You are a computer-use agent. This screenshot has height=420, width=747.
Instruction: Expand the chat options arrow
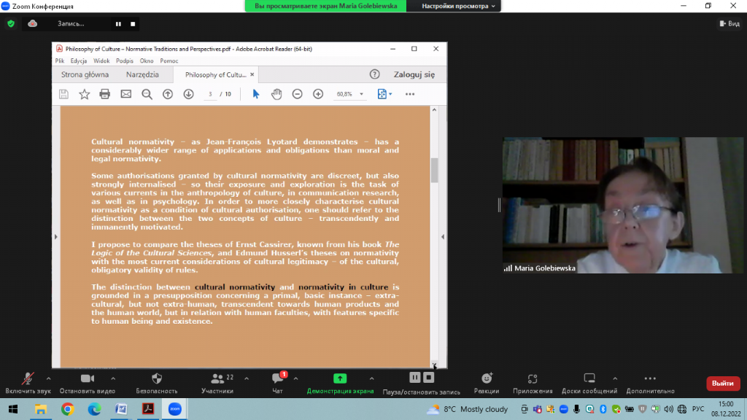pos(296,378)
